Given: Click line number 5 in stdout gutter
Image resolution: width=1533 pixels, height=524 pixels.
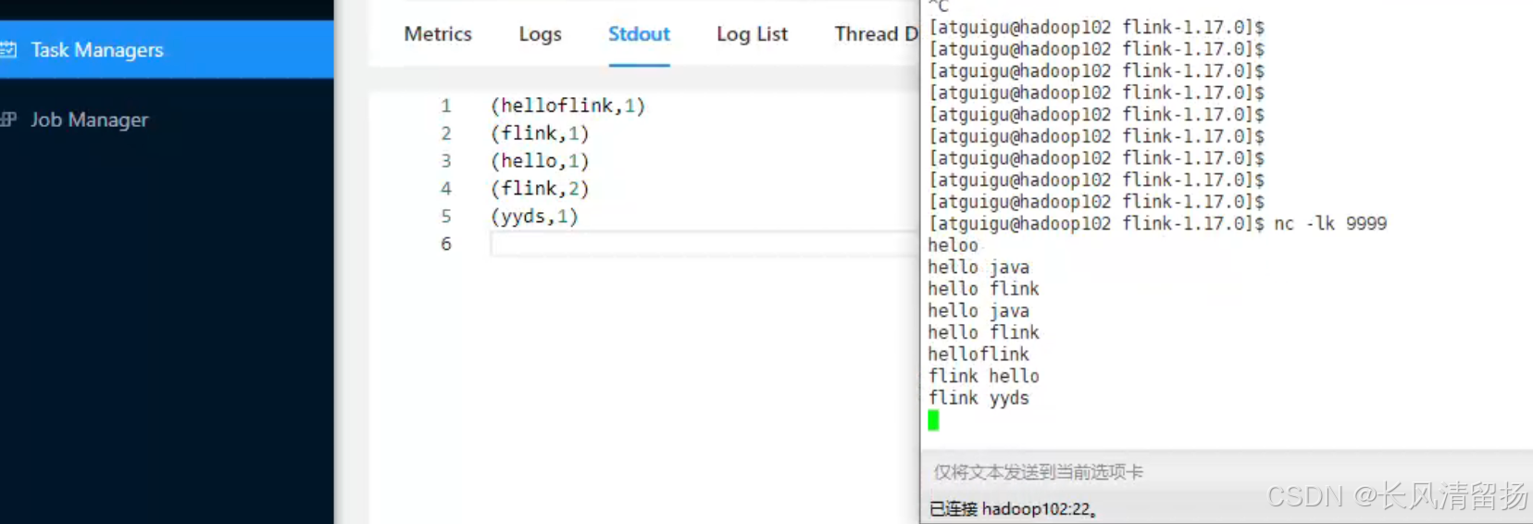Looking at the screenshot, I should 446,217.
